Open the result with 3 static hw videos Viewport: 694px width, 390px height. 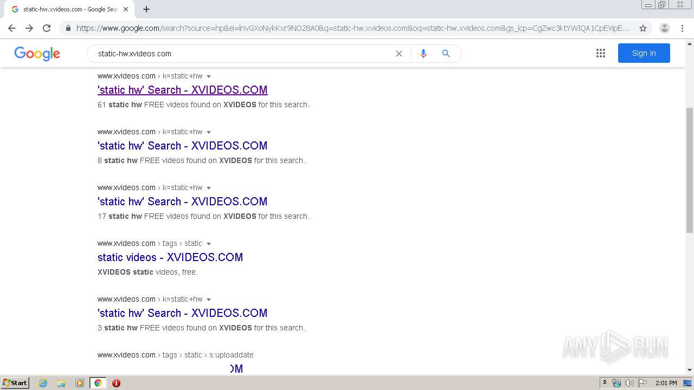(183, 313)
